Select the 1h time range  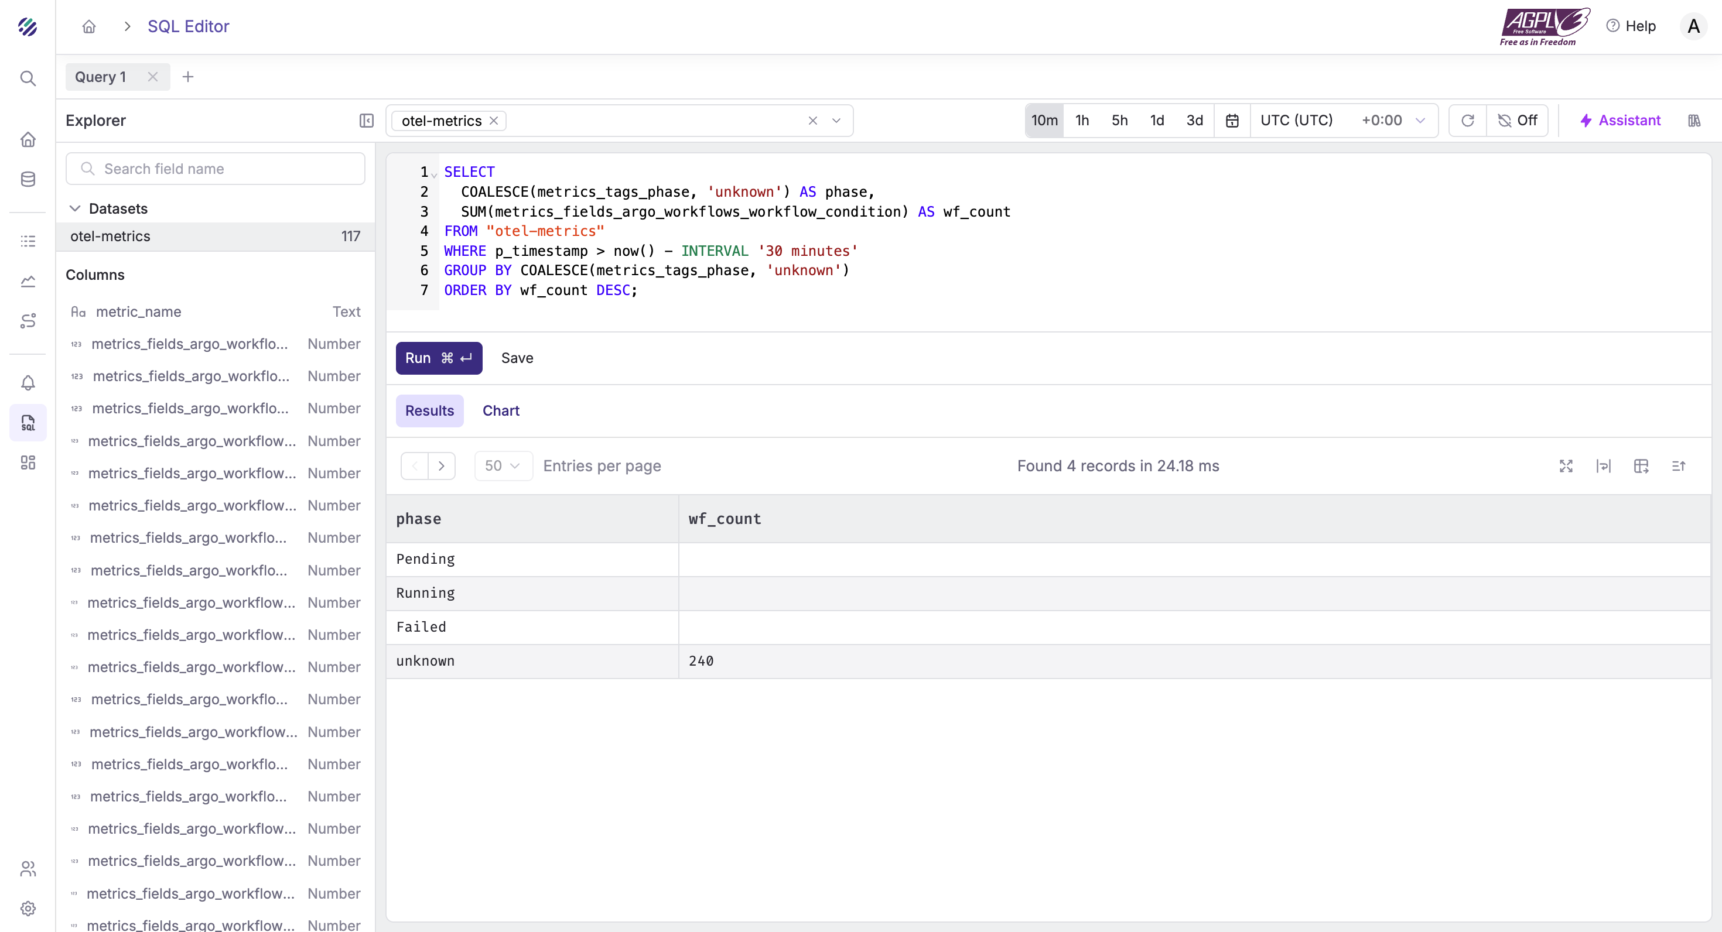(1082, 121)
